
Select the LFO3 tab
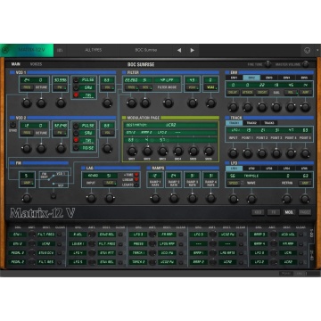click(x=269, y=169)
